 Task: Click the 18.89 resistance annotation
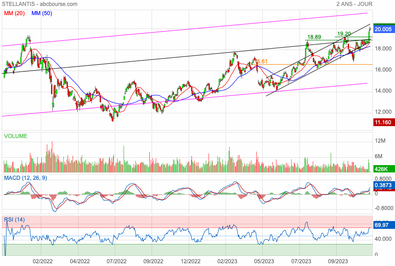[x=314, y=37]
